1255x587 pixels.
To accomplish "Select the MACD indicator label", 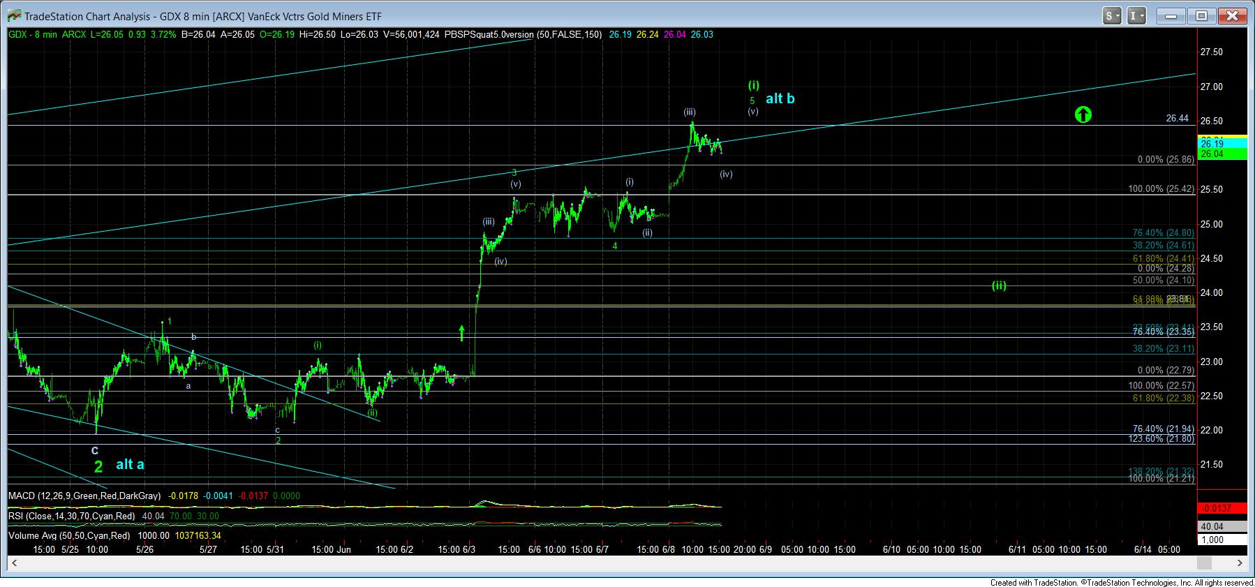I will pos(84,496).
